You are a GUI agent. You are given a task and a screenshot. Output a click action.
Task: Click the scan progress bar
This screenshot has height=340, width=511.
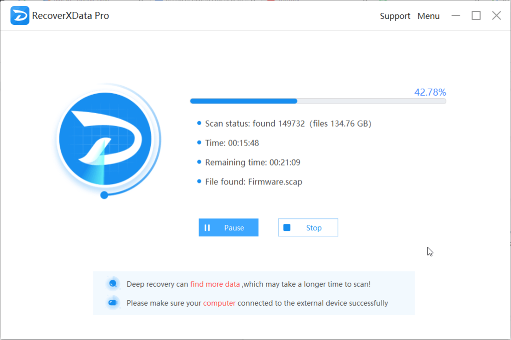pos(318,101)
